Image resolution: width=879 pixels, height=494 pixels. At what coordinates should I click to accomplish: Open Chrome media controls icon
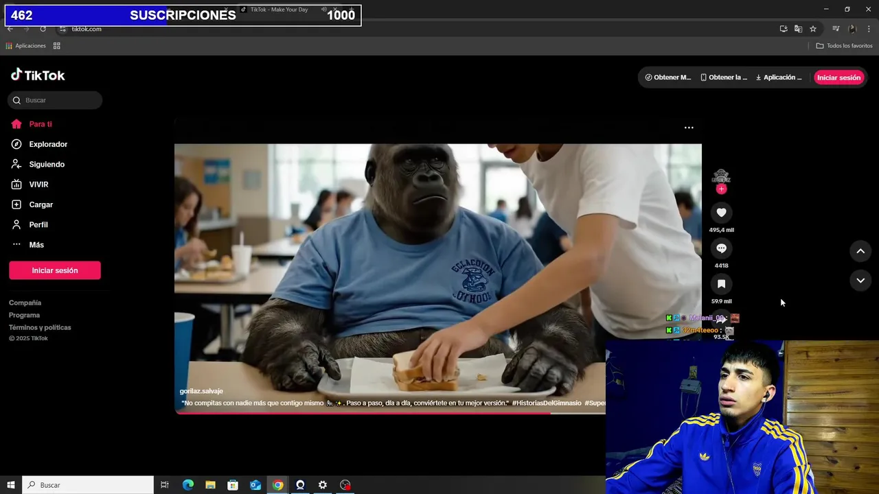pos(836,29)
